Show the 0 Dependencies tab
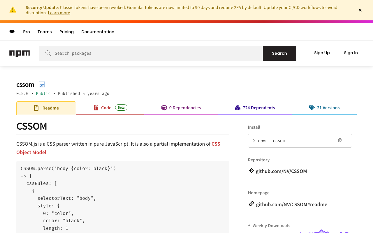373x233 pixels. point(181,108)
